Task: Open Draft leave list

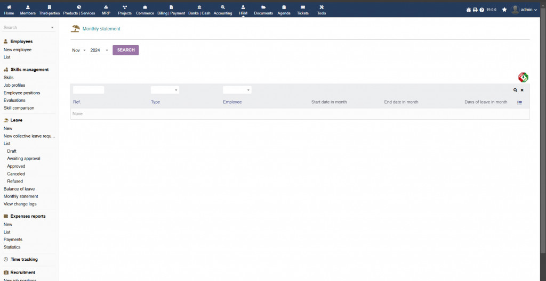Action: coord(12,151)
